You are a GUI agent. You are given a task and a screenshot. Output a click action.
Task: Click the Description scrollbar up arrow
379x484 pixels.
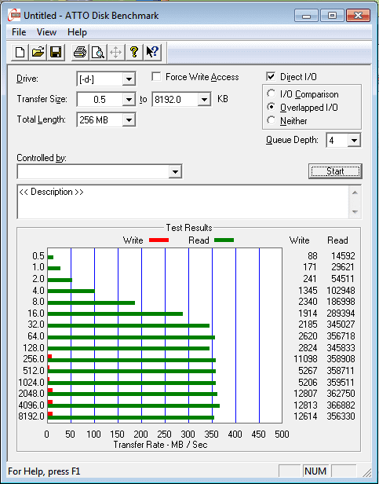point(355,192)
